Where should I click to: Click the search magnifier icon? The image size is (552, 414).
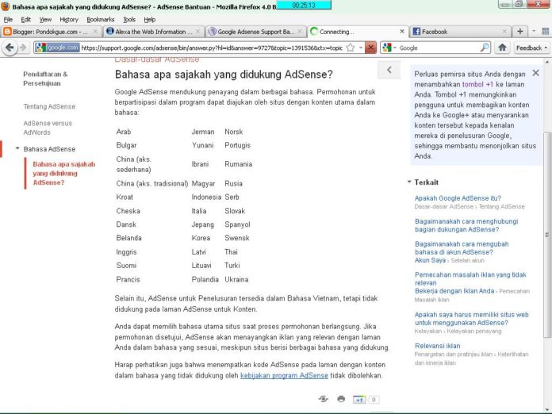[485, 48]
